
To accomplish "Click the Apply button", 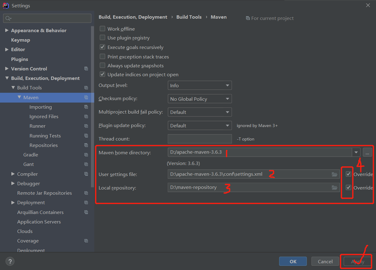I will click(356, 261).
